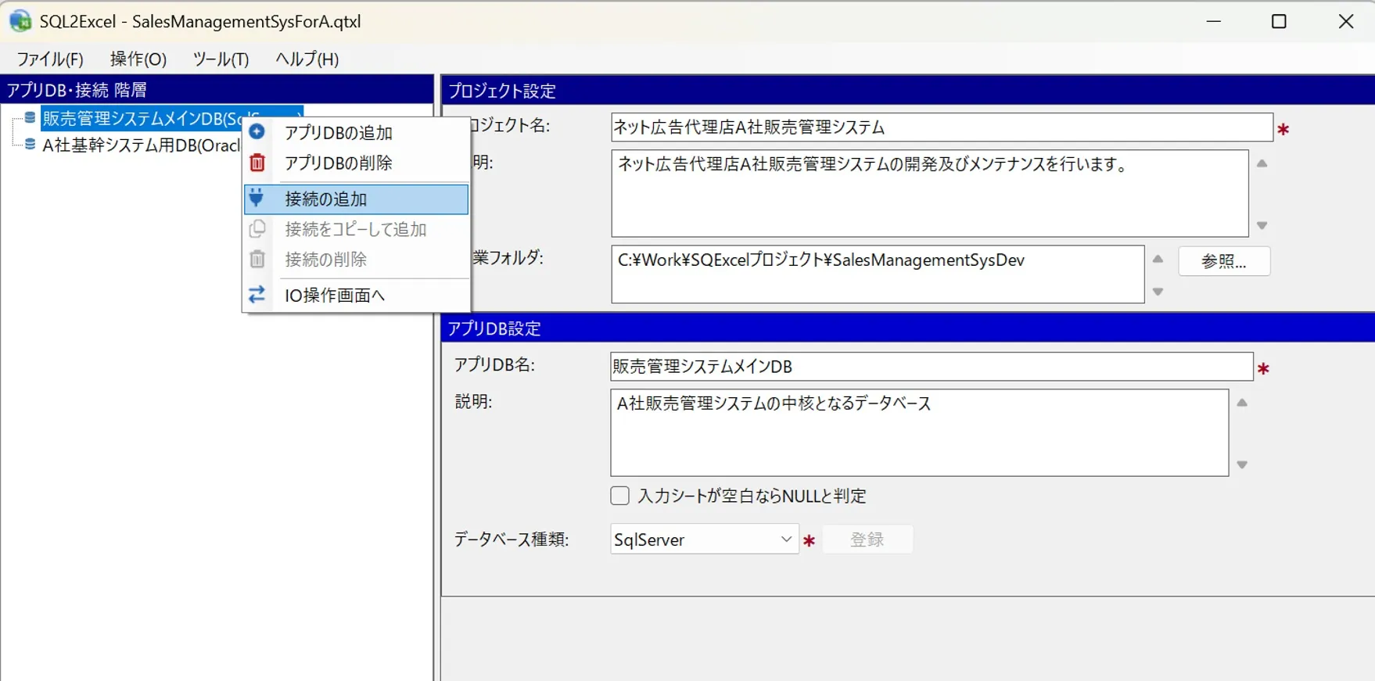The height and width of the screenshot is (681, 1375).
Task: Click the plus icon beside アプリDBの追加
Action: tap(257, 131)
